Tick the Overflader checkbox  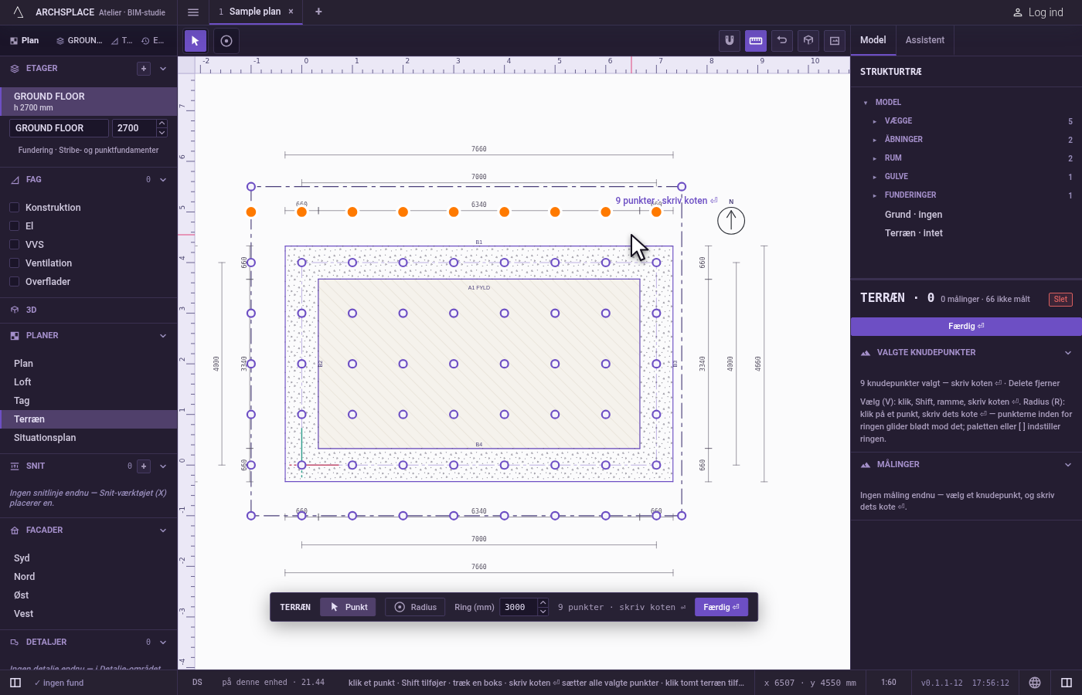pyautogui.click(x=14, y=282)
